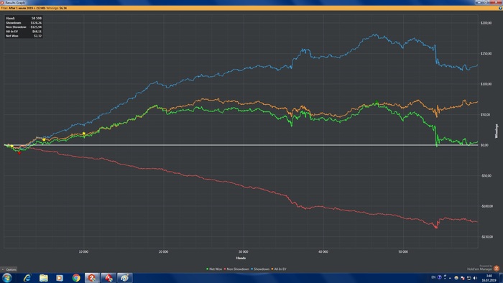The height and width of the screenshot is (283, 503).
Task: Click the Show desktop button
Action: (x=501, y=278)
